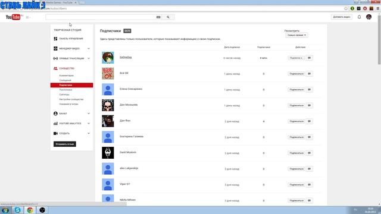Click the Сообщество people icon
The height and width of the screenshot is (214, 381).
(x=55, y=68)
